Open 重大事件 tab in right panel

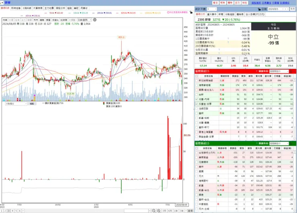pos(212,14)
